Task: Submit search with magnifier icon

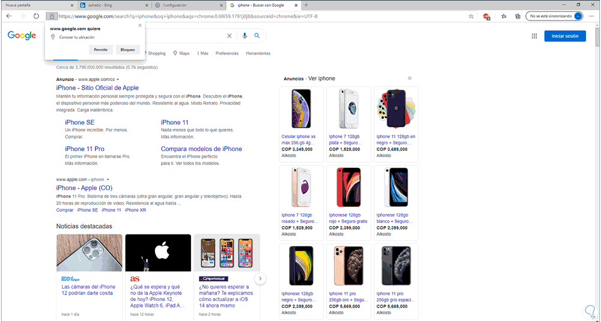Action: [x=257, y=35]
